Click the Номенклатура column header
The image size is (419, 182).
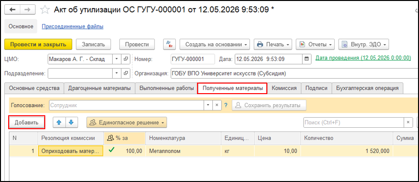click(183, 138)
